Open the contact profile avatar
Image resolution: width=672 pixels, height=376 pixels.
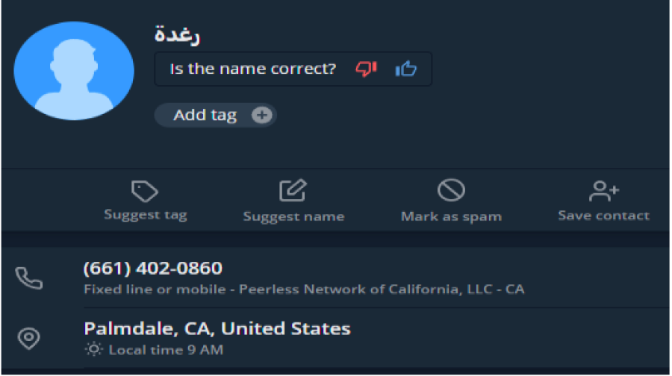[74, 71]
